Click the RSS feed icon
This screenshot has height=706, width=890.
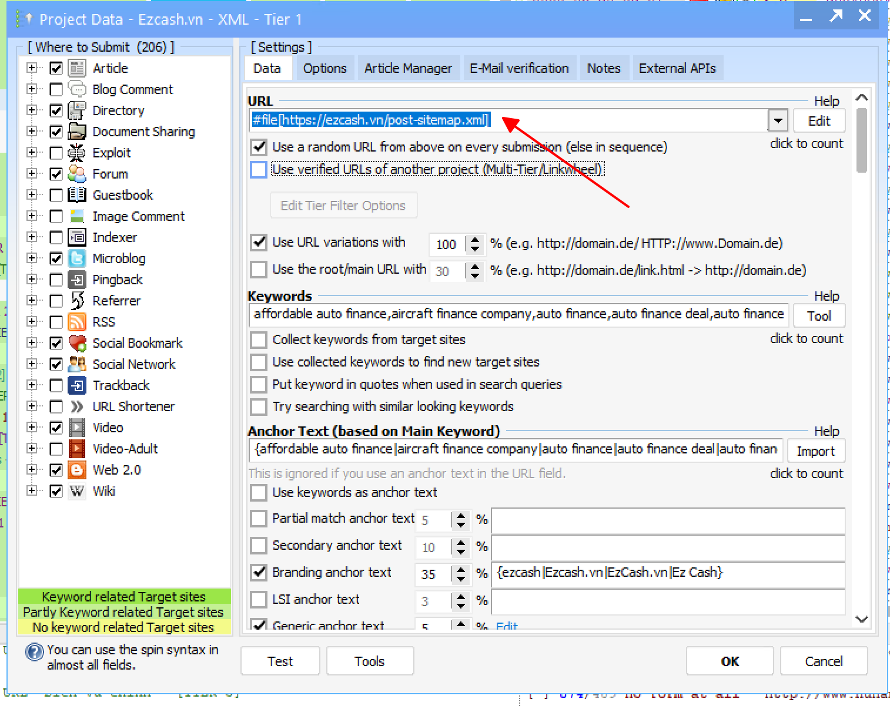click(77, 322)
